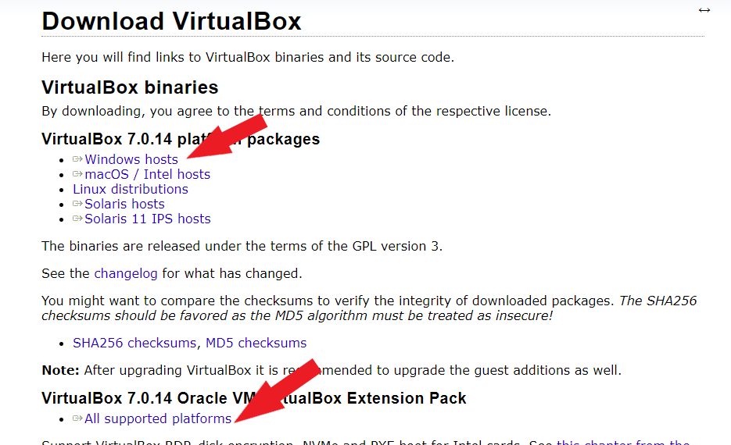Screen dimensions: 731x445
Task: Open the Linux distributions link
Action: pos(130,189)
